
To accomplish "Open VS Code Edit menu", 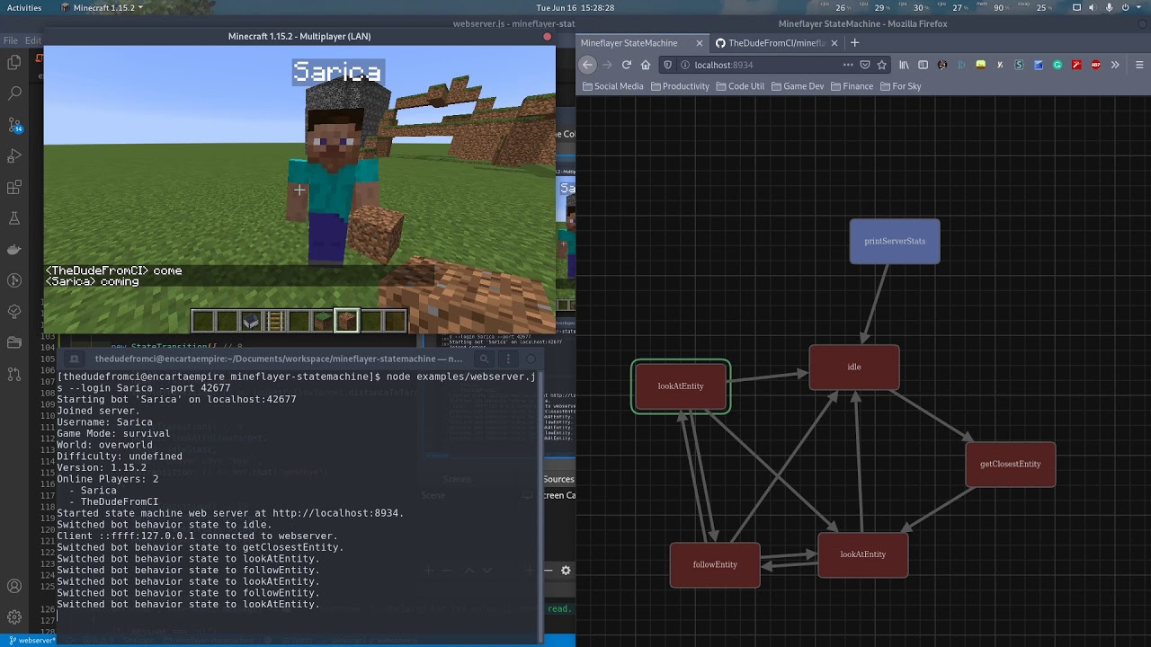I will click(x=33, y=40).
